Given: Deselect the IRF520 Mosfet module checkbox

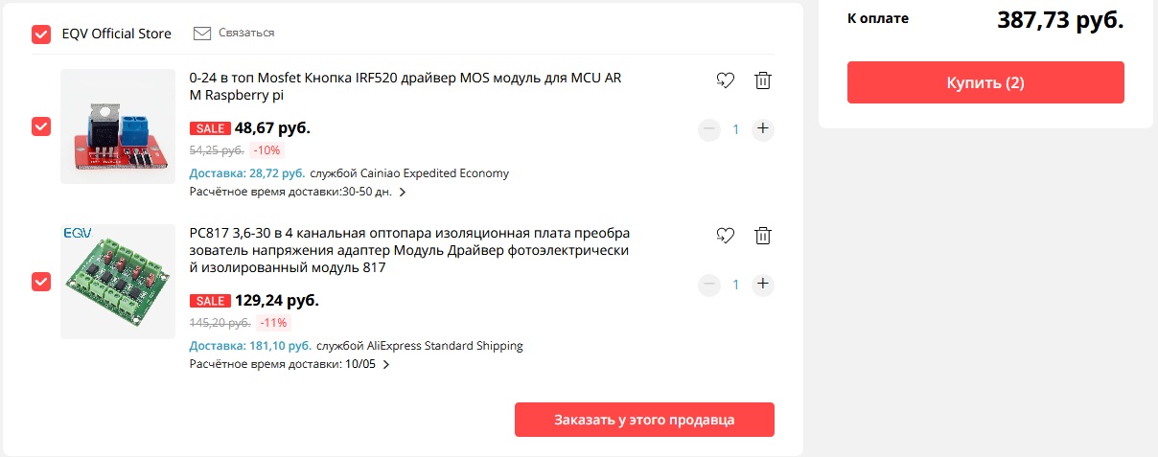Looking at the screenshot, I should 41,126.
